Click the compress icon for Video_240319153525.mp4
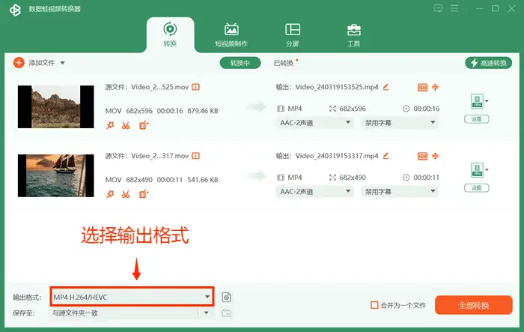Screen dimensions: 524x332 pyautogui.click(x=435, y=88)
